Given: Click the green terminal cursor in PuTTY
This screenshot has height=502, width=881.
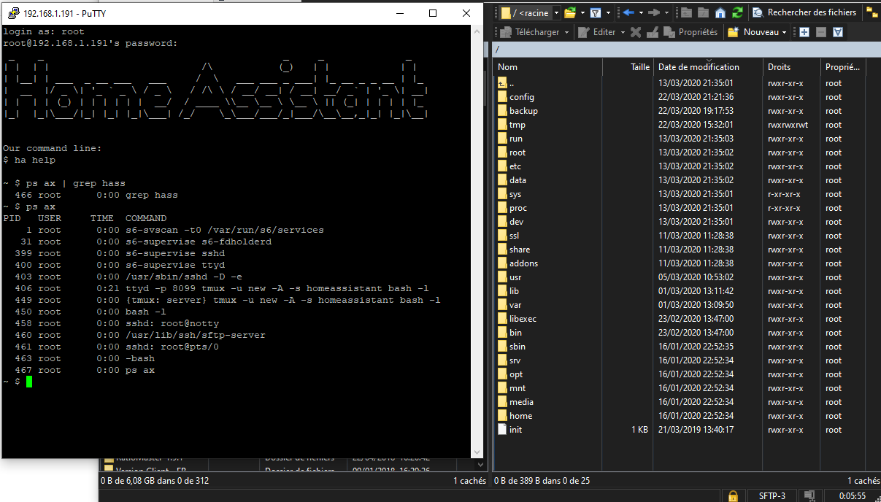Looking at the screenshot, I should pos(29,382).
